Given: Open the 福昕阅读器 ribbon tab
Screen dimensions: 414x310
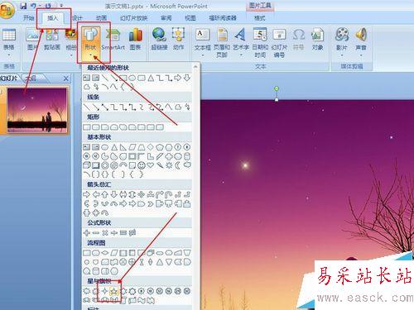Looking at the screenshot, I should (223, 18).
